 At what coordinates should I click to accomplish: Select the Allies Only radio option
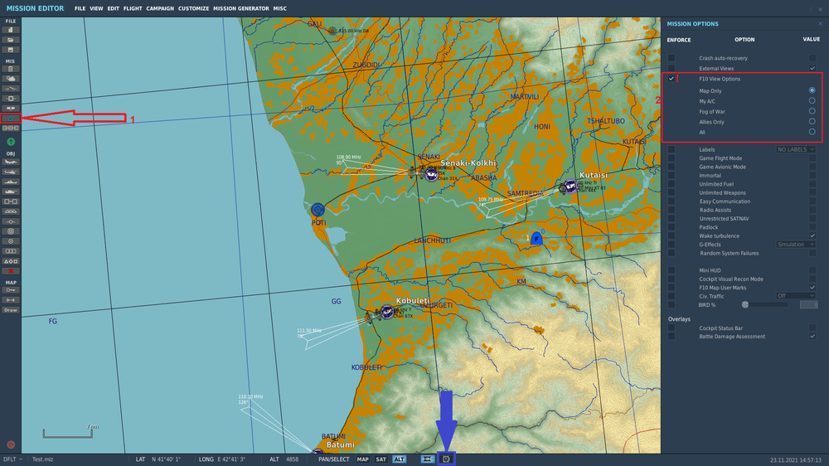[812, 122]
